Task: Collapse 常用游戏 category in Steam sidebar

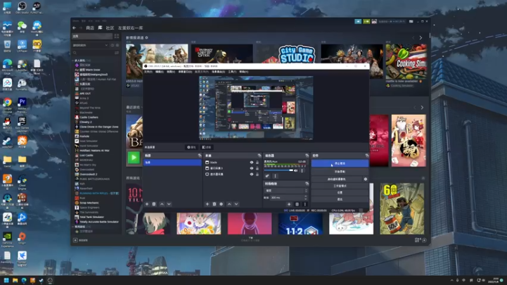Action: (x=74, y=227)
